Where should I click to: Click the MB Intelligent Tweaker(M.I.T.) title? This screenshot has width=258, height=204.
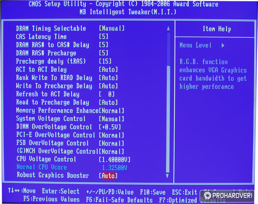click(x=128, y=12)
